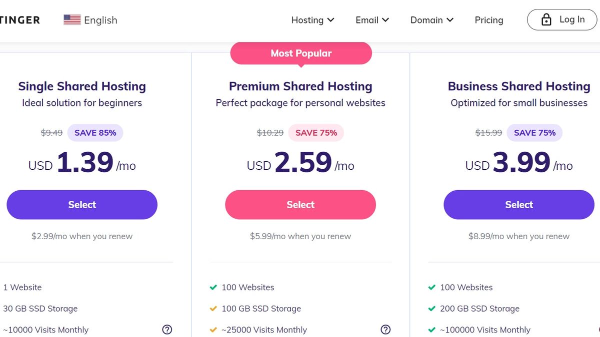
Task: Select the Premium Shared Hosting plan
Action: 300,204
